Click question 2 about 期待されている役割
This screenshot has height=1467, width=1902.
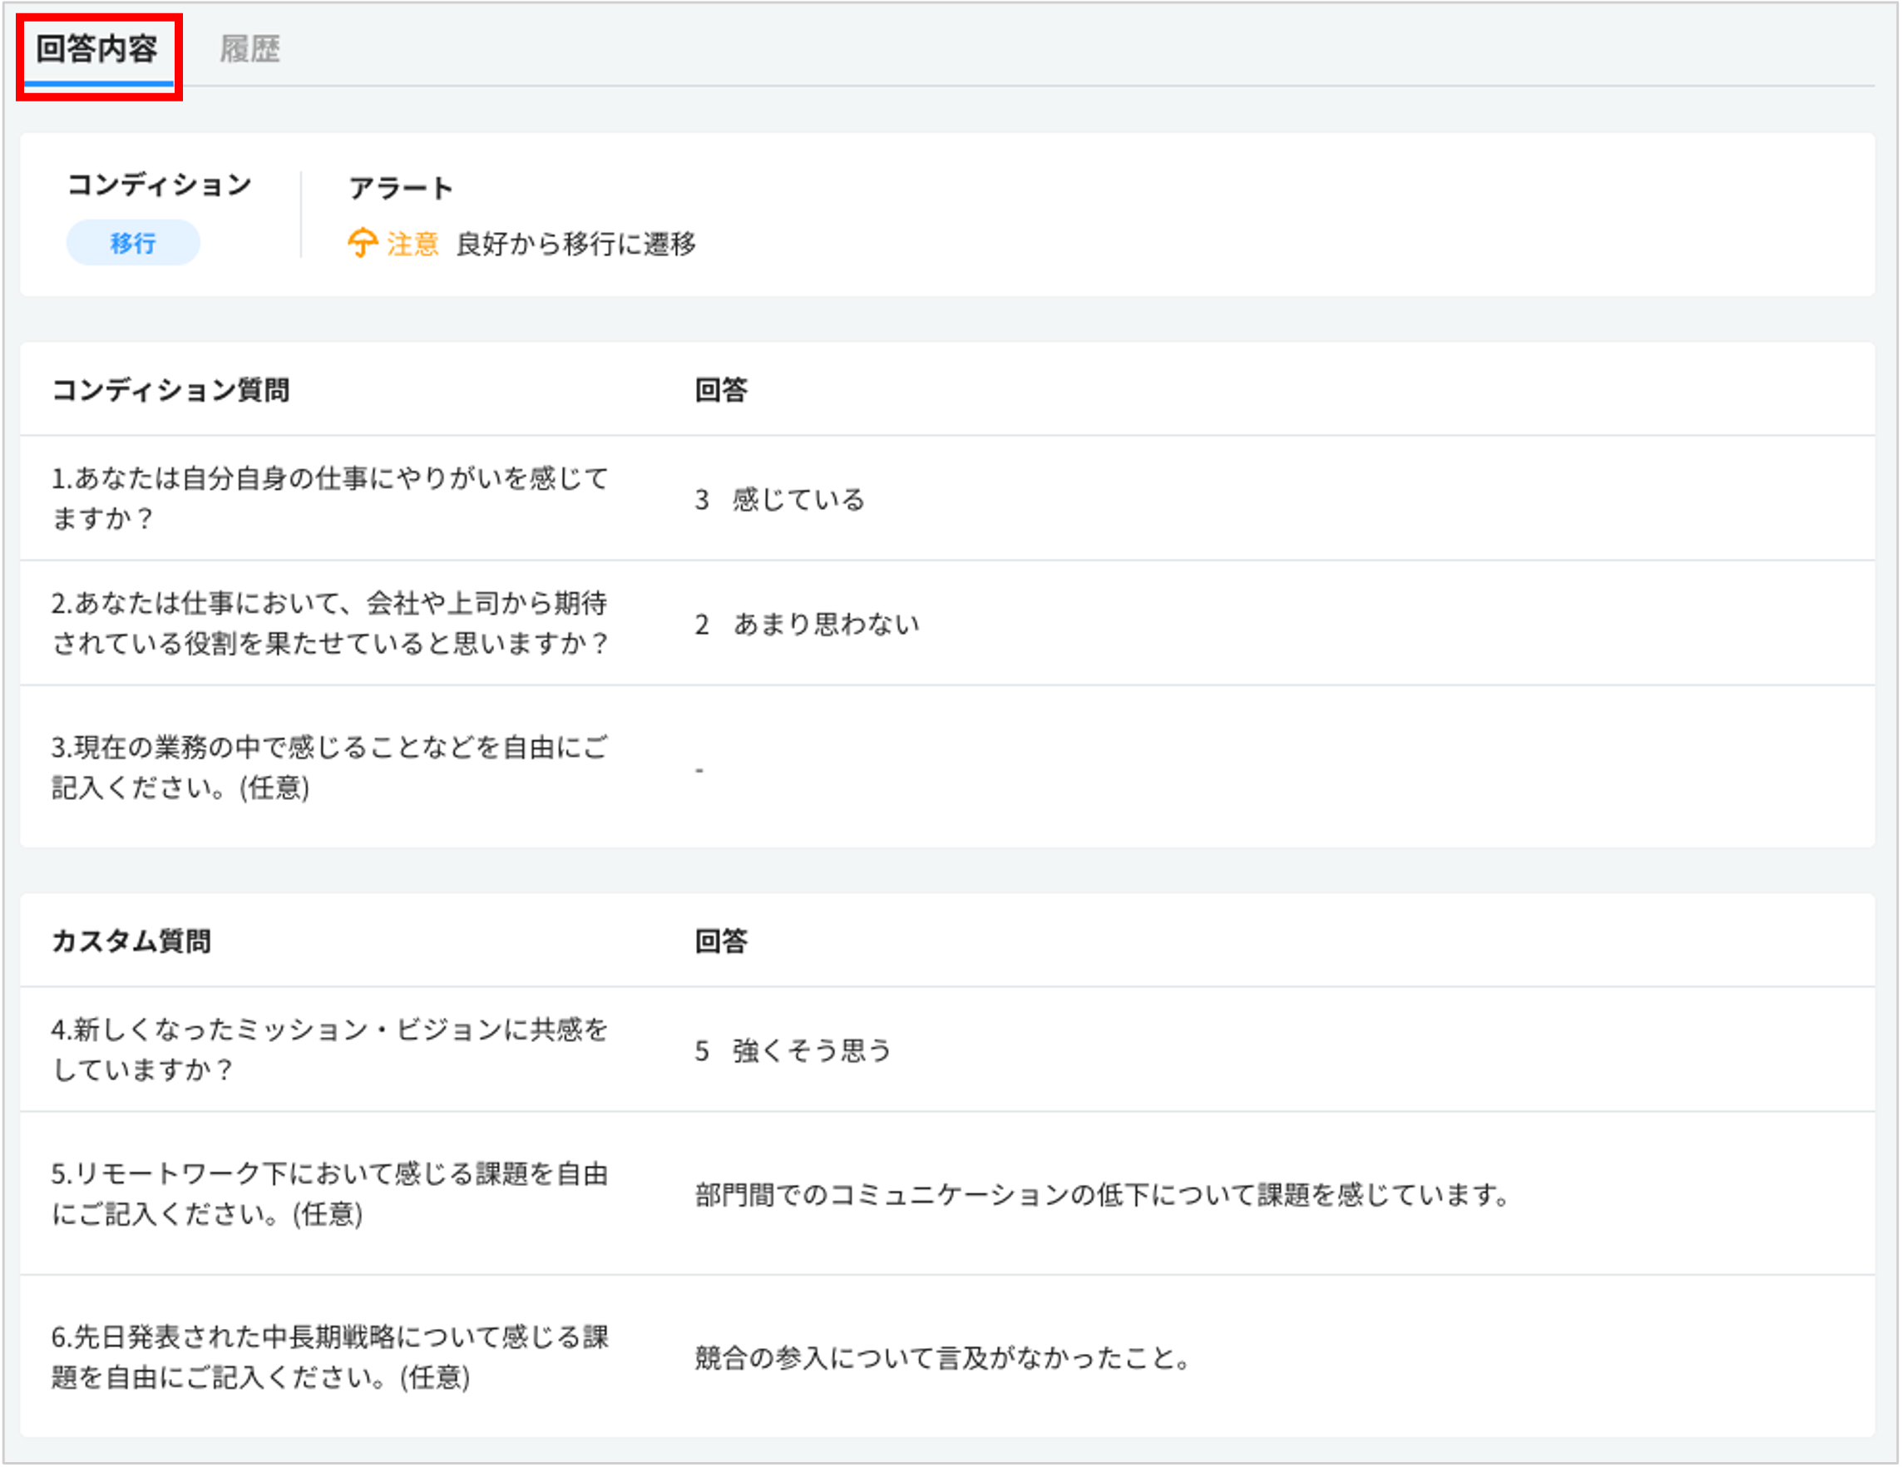(x=329, y=623)
